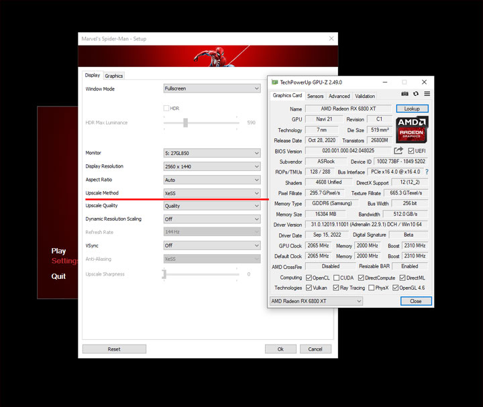Open the Window Mode dropdown
Image resolution: width=483 pixels, height=407 pixels.
pos(212,89)
